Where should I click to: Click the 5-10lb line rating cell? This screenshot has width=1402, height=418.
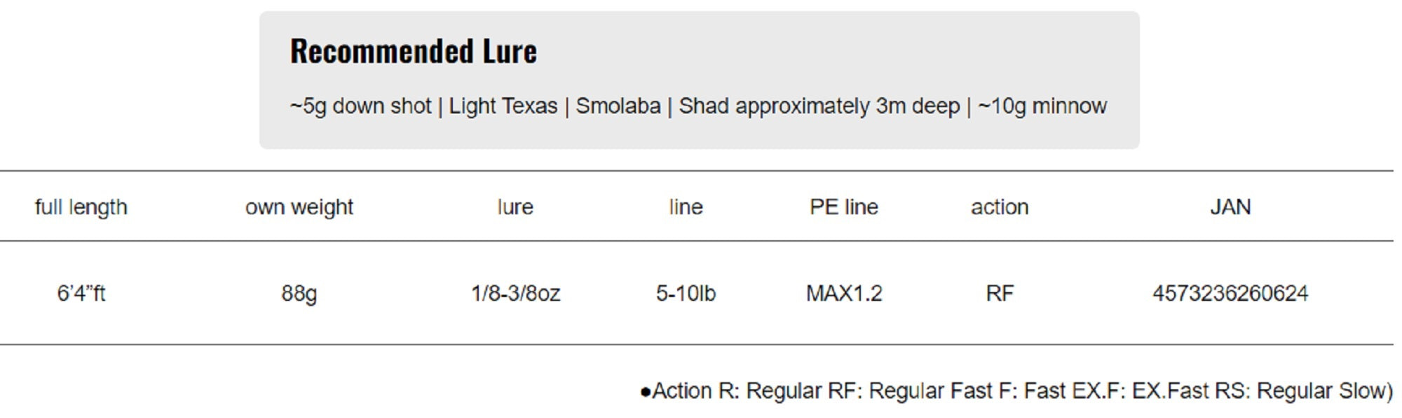(686, 293)
